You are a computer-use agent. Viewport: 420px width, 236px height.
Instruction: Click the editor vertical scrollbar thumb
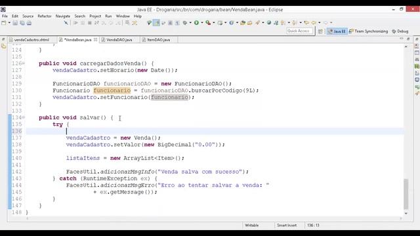click(x=406, y=194)
